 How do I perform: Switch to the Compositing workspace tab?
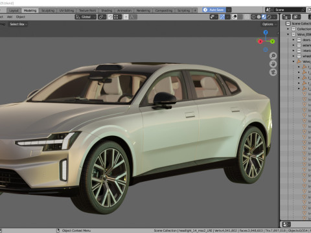point(164,10)
